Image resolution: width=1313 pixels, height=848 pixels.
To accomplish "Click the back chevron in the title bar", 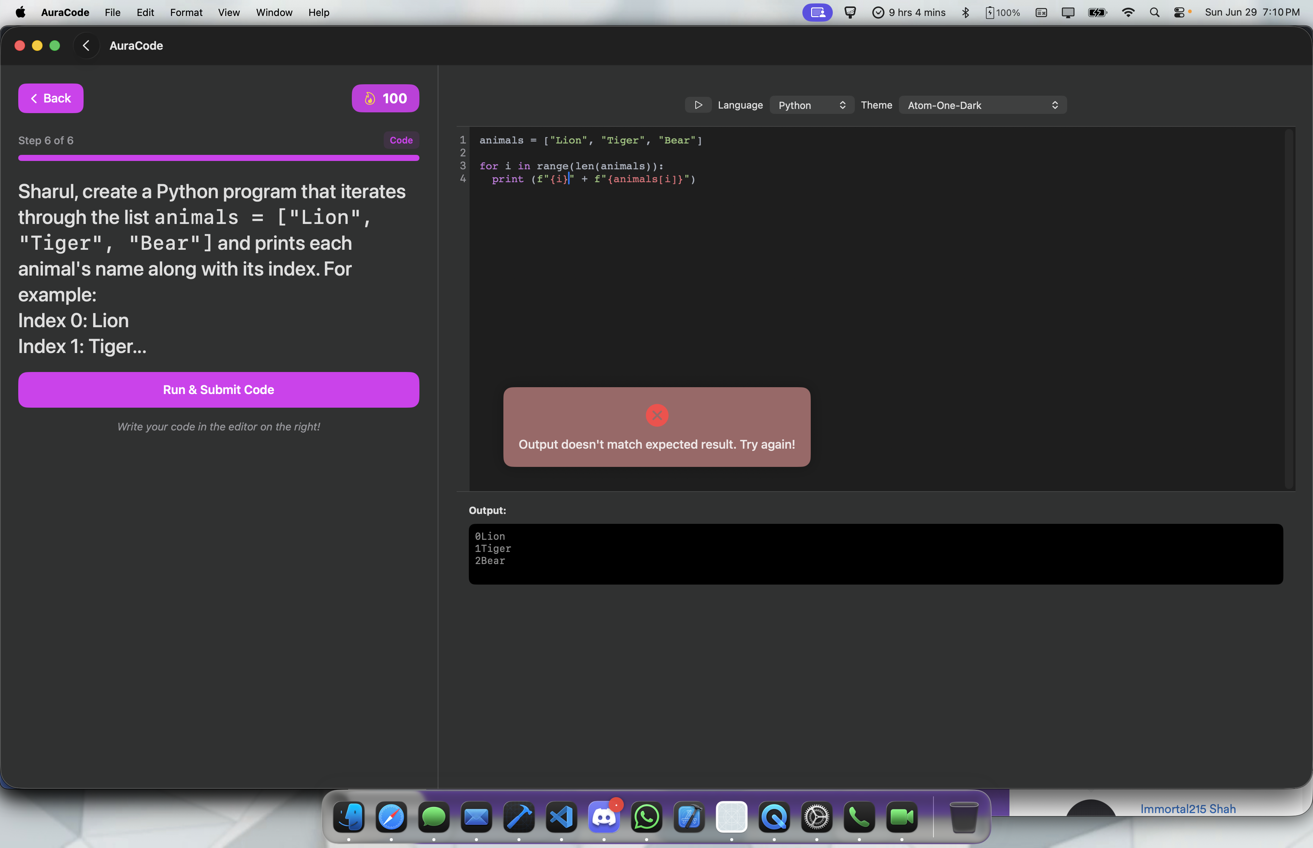I will [86, 46].
